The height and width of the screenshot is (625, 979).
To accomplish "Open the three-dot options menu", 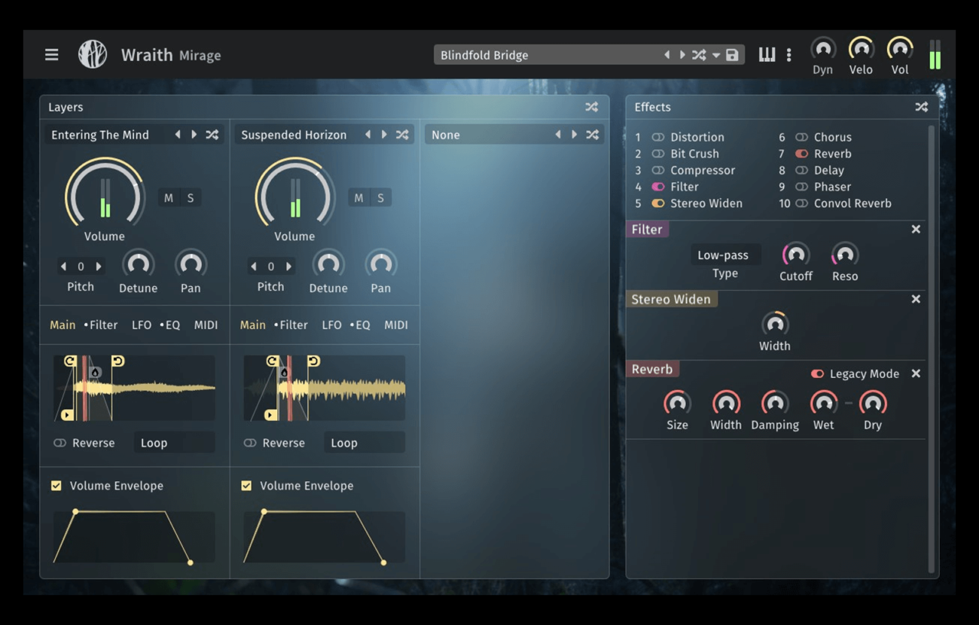I will tap(788, 55).
